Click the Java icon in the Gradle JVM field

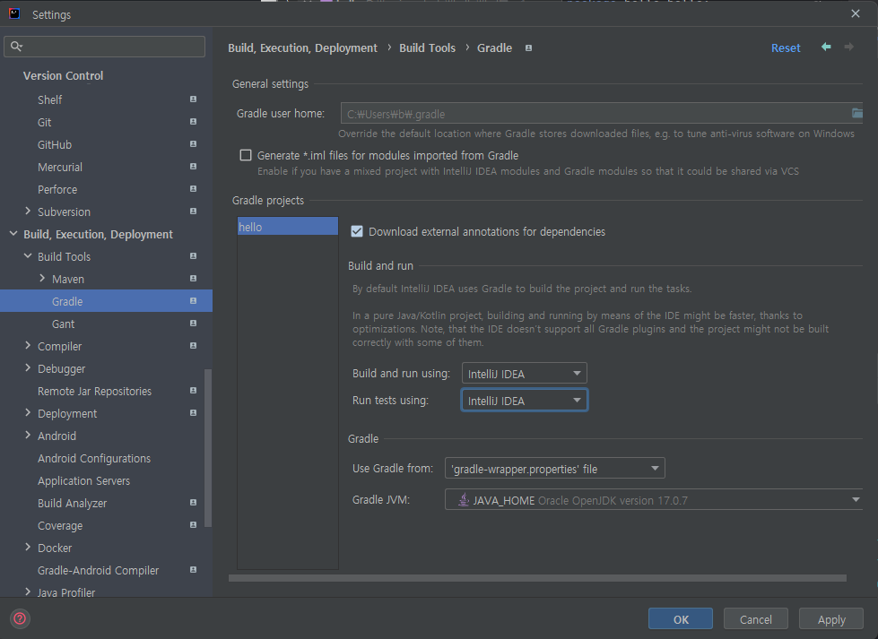coord(463,500)
